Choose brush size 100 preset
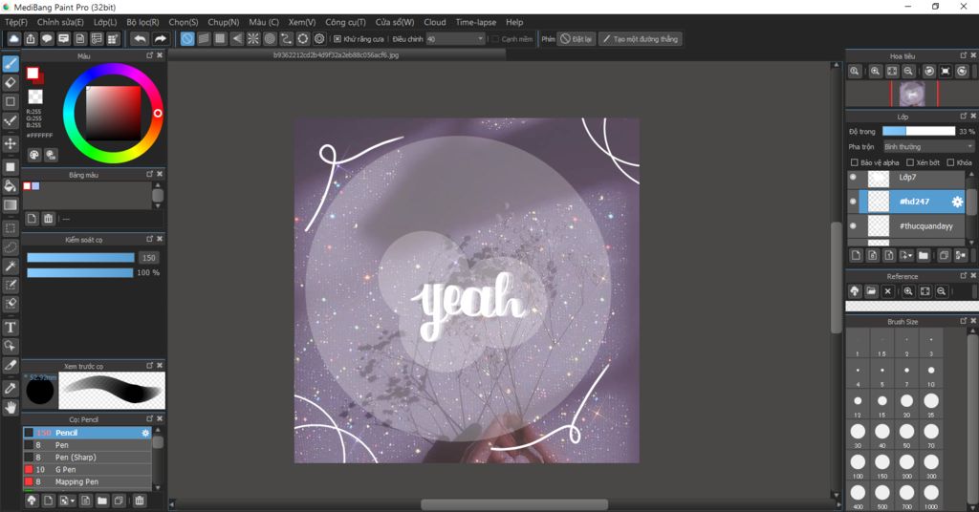 pos(858,465)
